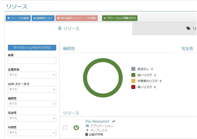Screen dimensions: 197x139
Task: Click the 0件の選択したリソースを削除 button
Action: [x=77, y=18]
